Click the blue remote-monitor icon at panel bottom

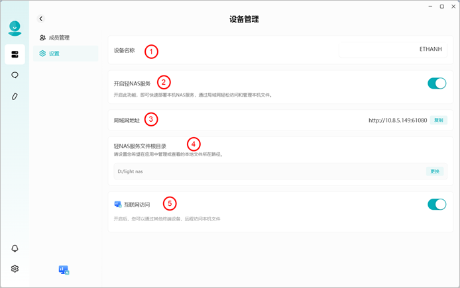click(64, 270)
